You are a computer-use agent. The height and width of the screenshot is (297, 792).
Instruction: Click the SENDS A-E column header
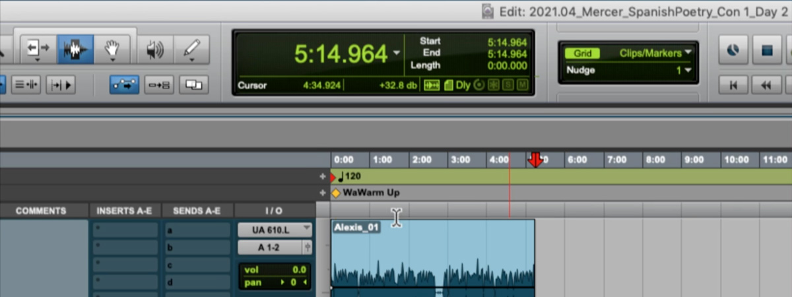(x=197, y=211)
